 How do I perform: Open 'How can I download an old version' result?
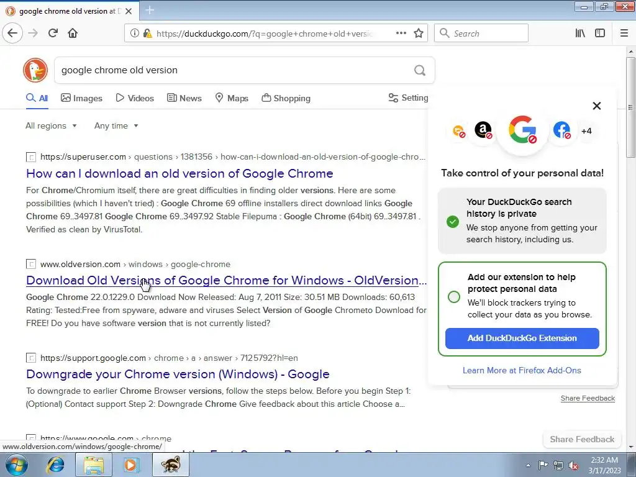tap(179, 173)
